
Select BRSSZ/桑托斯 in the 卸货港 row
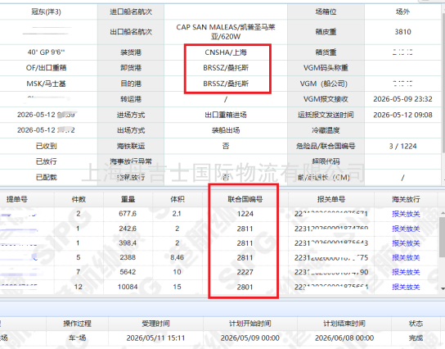click(226, 68)
